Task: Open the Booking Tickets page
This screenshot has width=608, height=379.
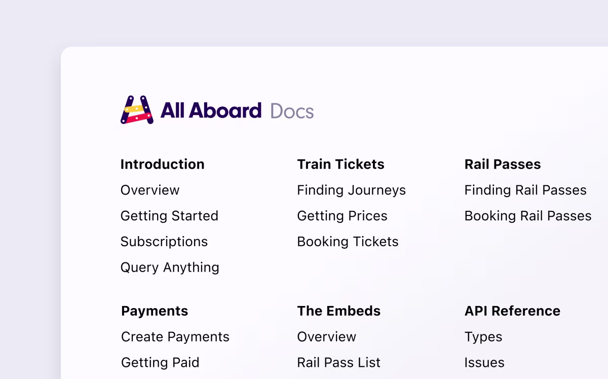Action: (x=348, y=242)
